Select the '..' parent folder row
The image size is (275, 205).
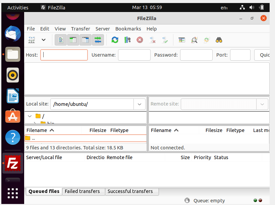(x=86, y=138)
